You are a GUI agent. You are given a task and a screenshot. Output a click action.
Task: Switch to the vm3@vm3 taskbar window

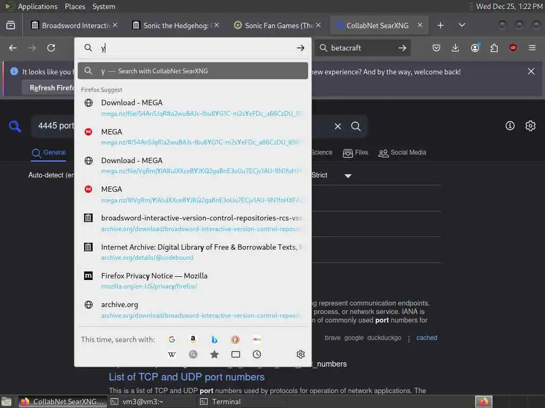152,402
